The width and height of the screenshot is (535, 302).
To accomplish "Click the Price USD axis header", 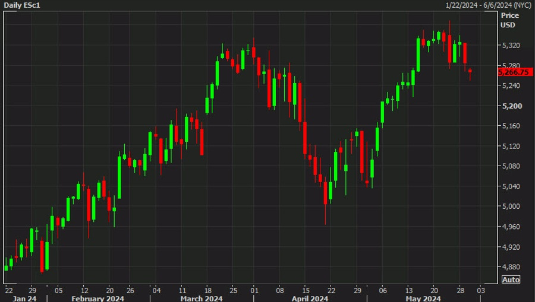I will (x=510, y=20).
